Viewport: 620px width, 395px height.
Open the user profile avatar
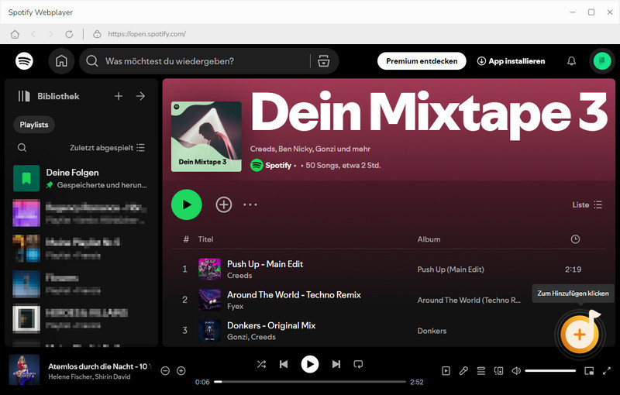[x=602, y=61]
